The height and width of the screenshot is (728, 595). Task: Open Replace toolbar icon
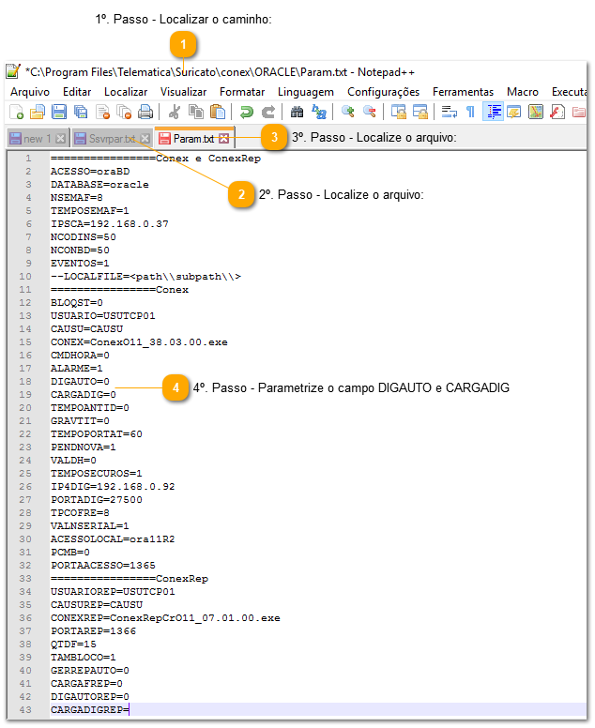point(319,112)
